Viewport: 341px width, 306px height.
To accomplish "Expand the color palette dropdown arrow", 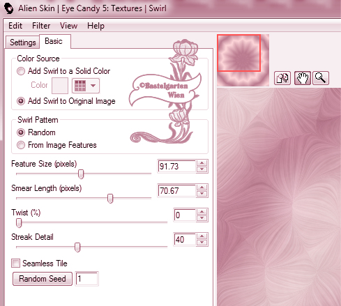I will [93, 86].
